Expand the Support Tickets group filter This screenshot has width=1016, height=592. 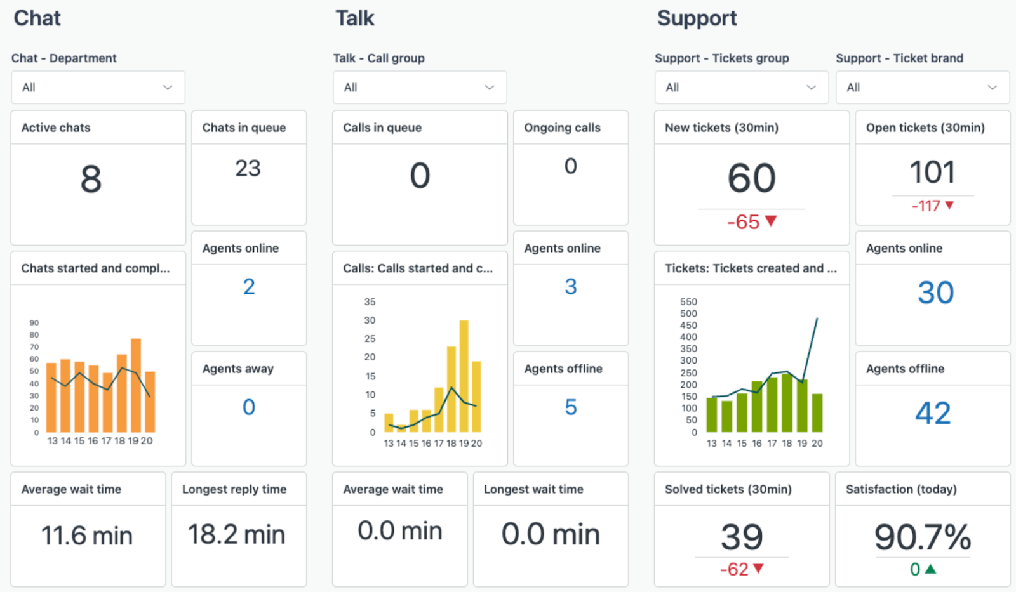click(740, 87)
